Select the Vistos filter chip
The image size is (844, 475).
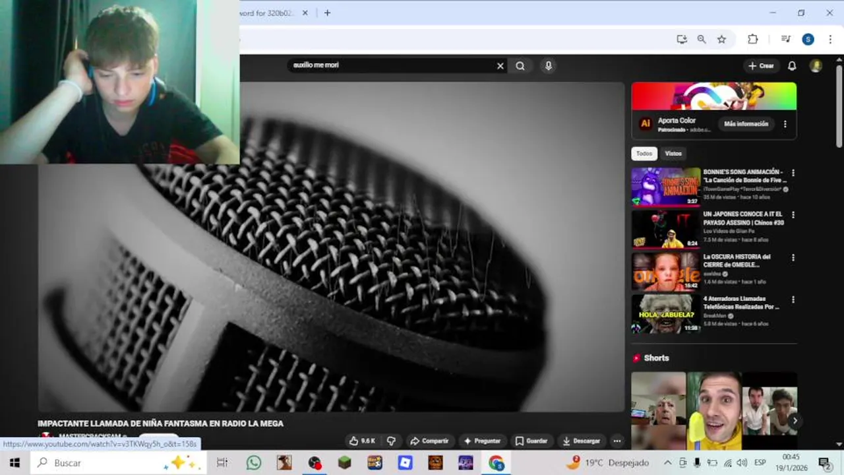[x=673, y=153]
